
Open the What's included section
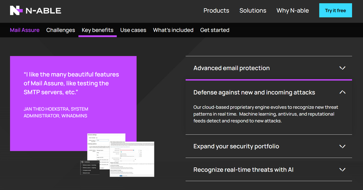(173, 30)
